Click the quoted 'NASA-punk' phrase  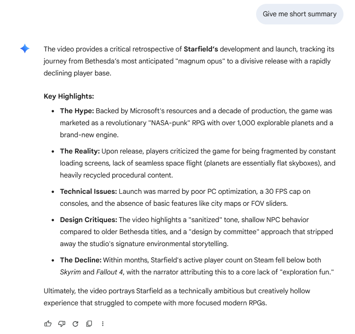point(169,123)
